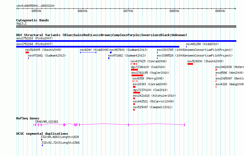This screenshot has height=156, width=244.
Task: Click nsv518005 (Shaikh2009) label
Action: click(43, 50)
